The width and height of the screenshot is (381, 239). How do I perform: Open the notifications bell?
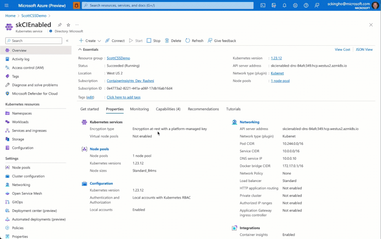[x=284, y=5]
